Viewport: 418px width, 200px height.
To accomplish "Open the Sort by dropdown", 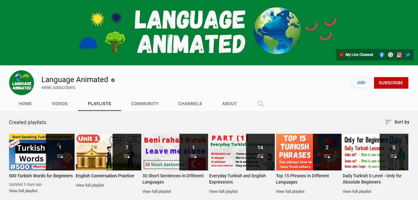I will click(x=397, y=122).
